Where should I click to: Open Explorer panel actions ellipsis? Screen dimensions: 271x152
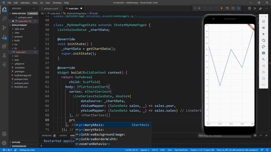coord(34,8)
